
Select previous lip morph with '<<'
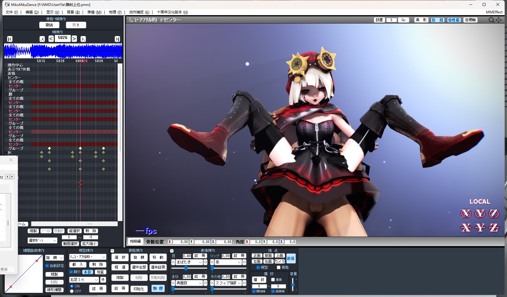(212, 262)
